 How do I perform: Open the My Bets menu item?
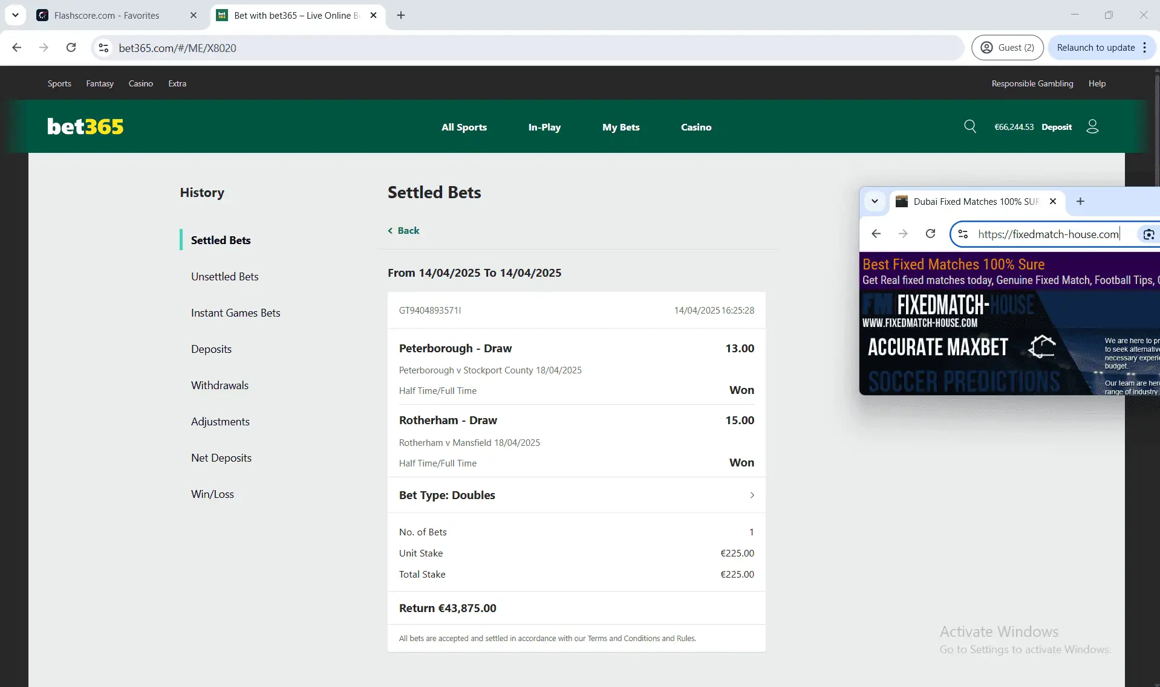coord(621,127)
